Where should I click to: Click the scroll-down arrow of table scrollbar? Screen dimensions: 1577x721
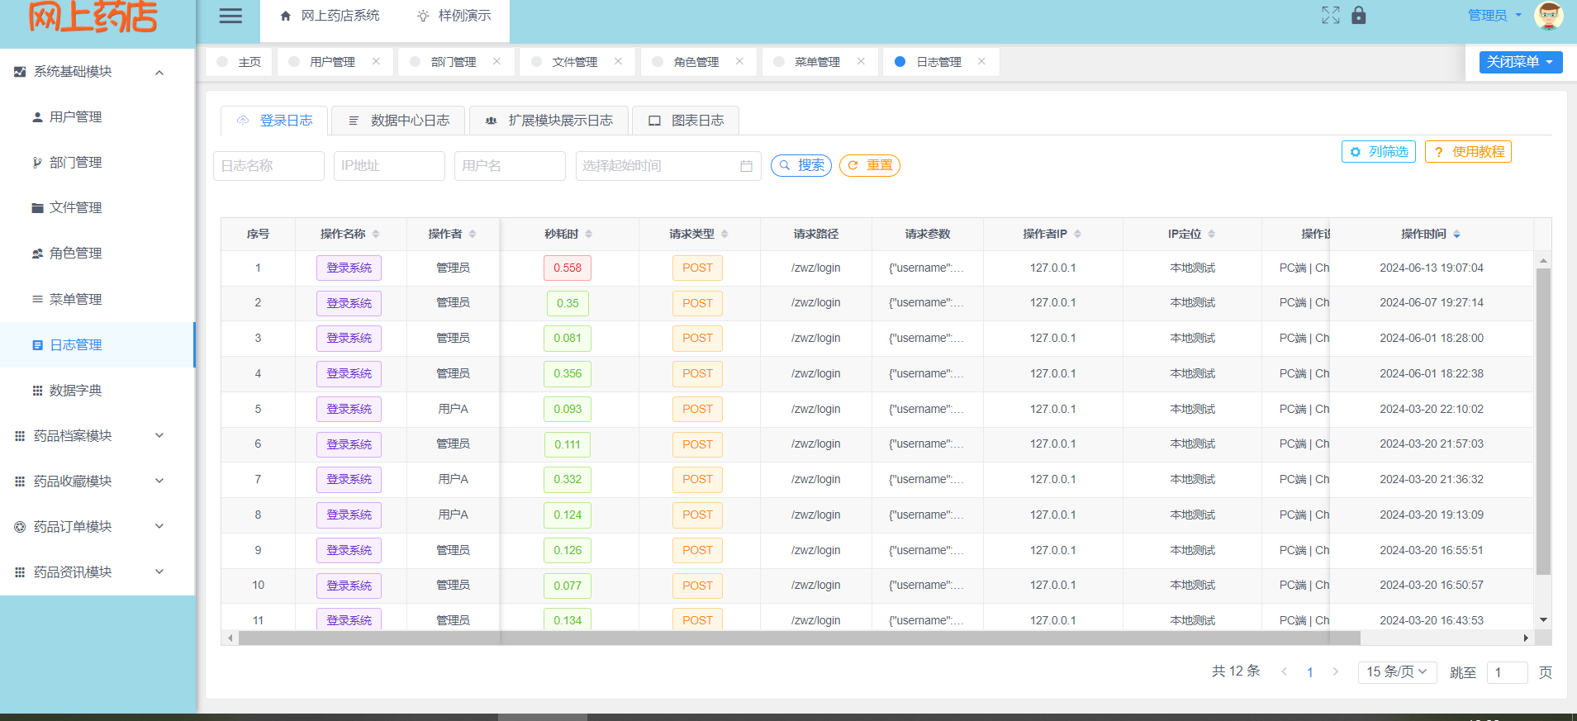pyautogui.click(x=1543, y=620)
